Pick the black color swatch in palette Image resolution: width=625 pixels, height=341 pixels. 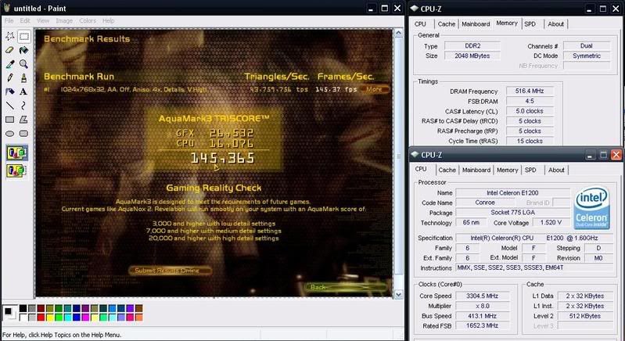(x=23, y=308)
